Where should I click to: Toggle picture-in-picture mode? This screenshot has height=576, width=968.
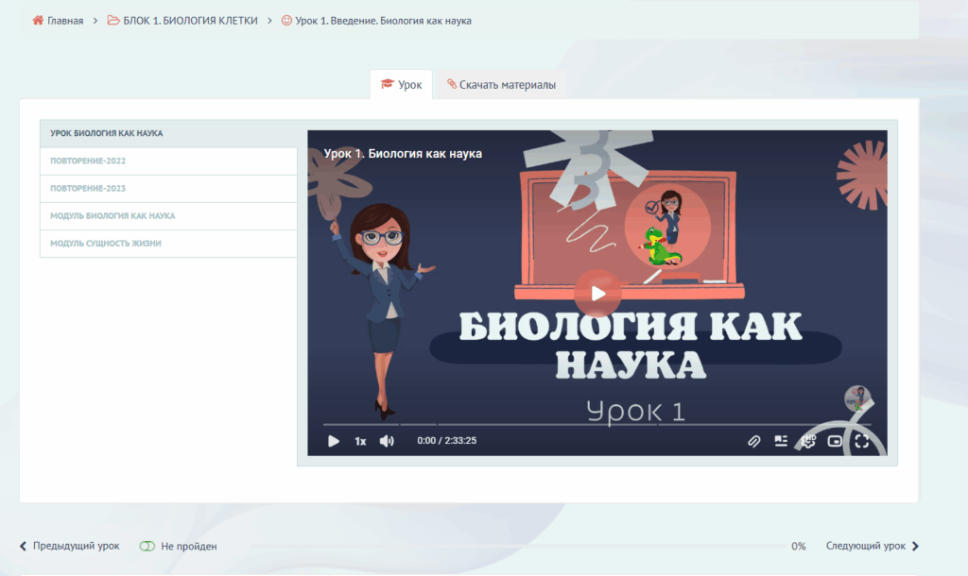tap(835, 441)
